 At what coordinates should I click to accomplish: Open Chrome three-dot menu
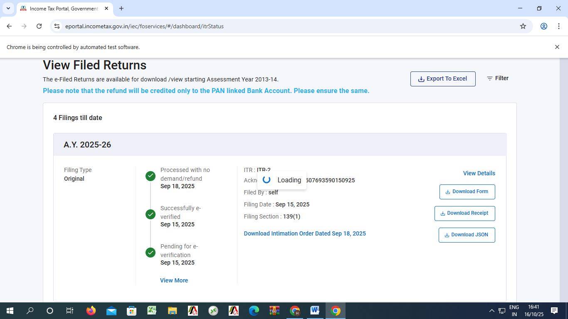[558, 26]
